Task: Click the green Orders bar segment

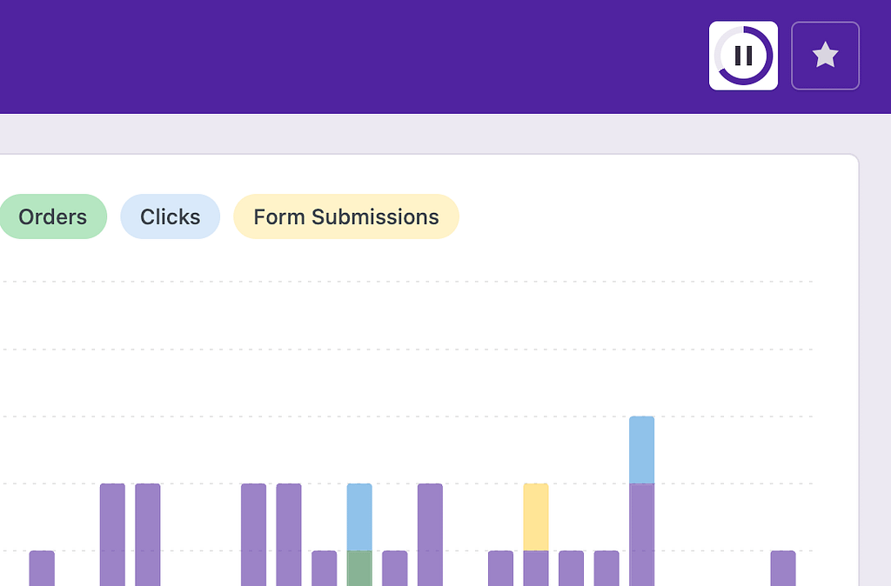Action: point(359,569)
